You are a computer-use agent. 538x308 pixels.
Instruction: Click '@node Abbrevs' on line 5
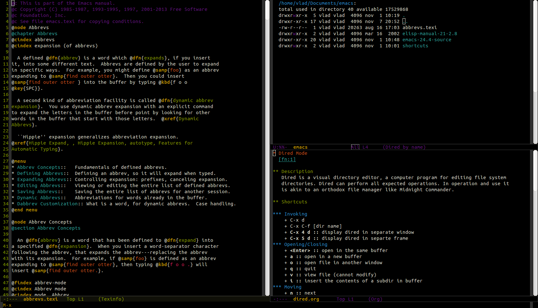(x=30, y=28)
